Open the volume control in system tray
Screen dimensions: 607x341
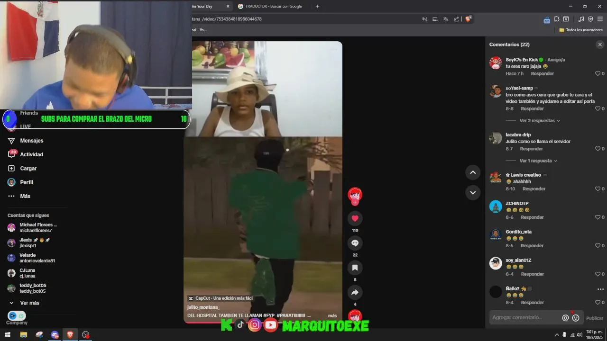point(579,334)
